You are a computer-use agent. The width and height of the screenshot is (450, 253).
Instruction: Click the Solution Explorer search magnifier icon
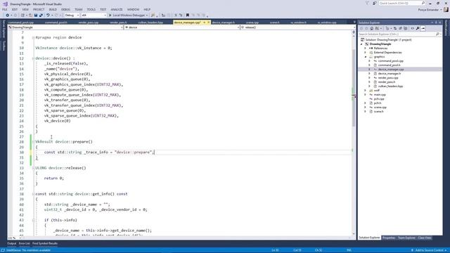pyautogui.click(x=437, y=34)
